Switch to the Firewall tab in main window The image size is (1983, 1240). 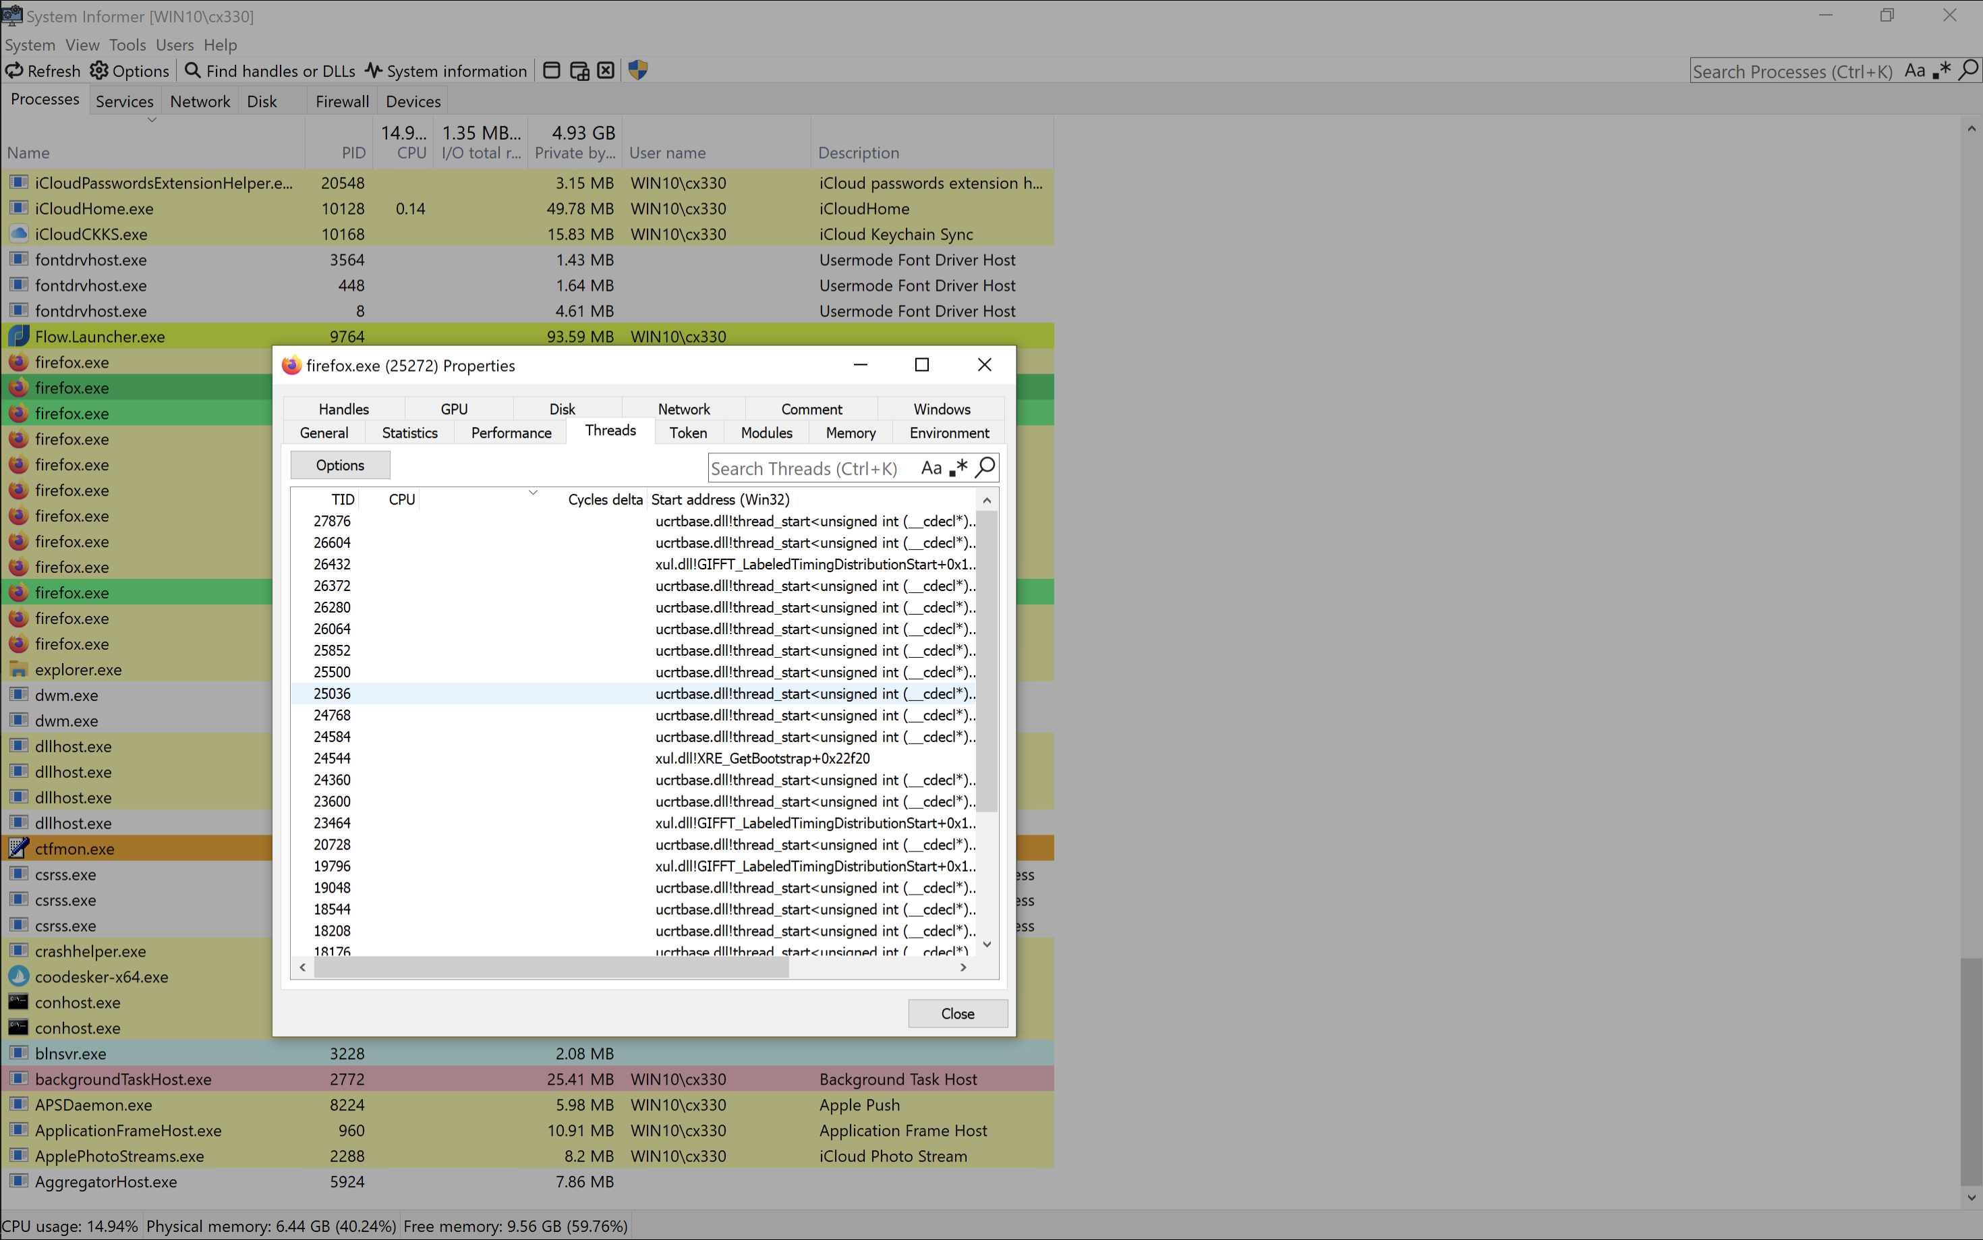point(342,101)
